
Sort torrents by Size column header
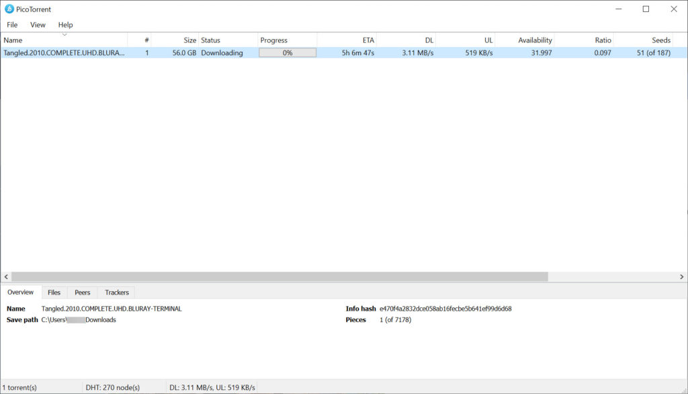[x=175, y=40]
